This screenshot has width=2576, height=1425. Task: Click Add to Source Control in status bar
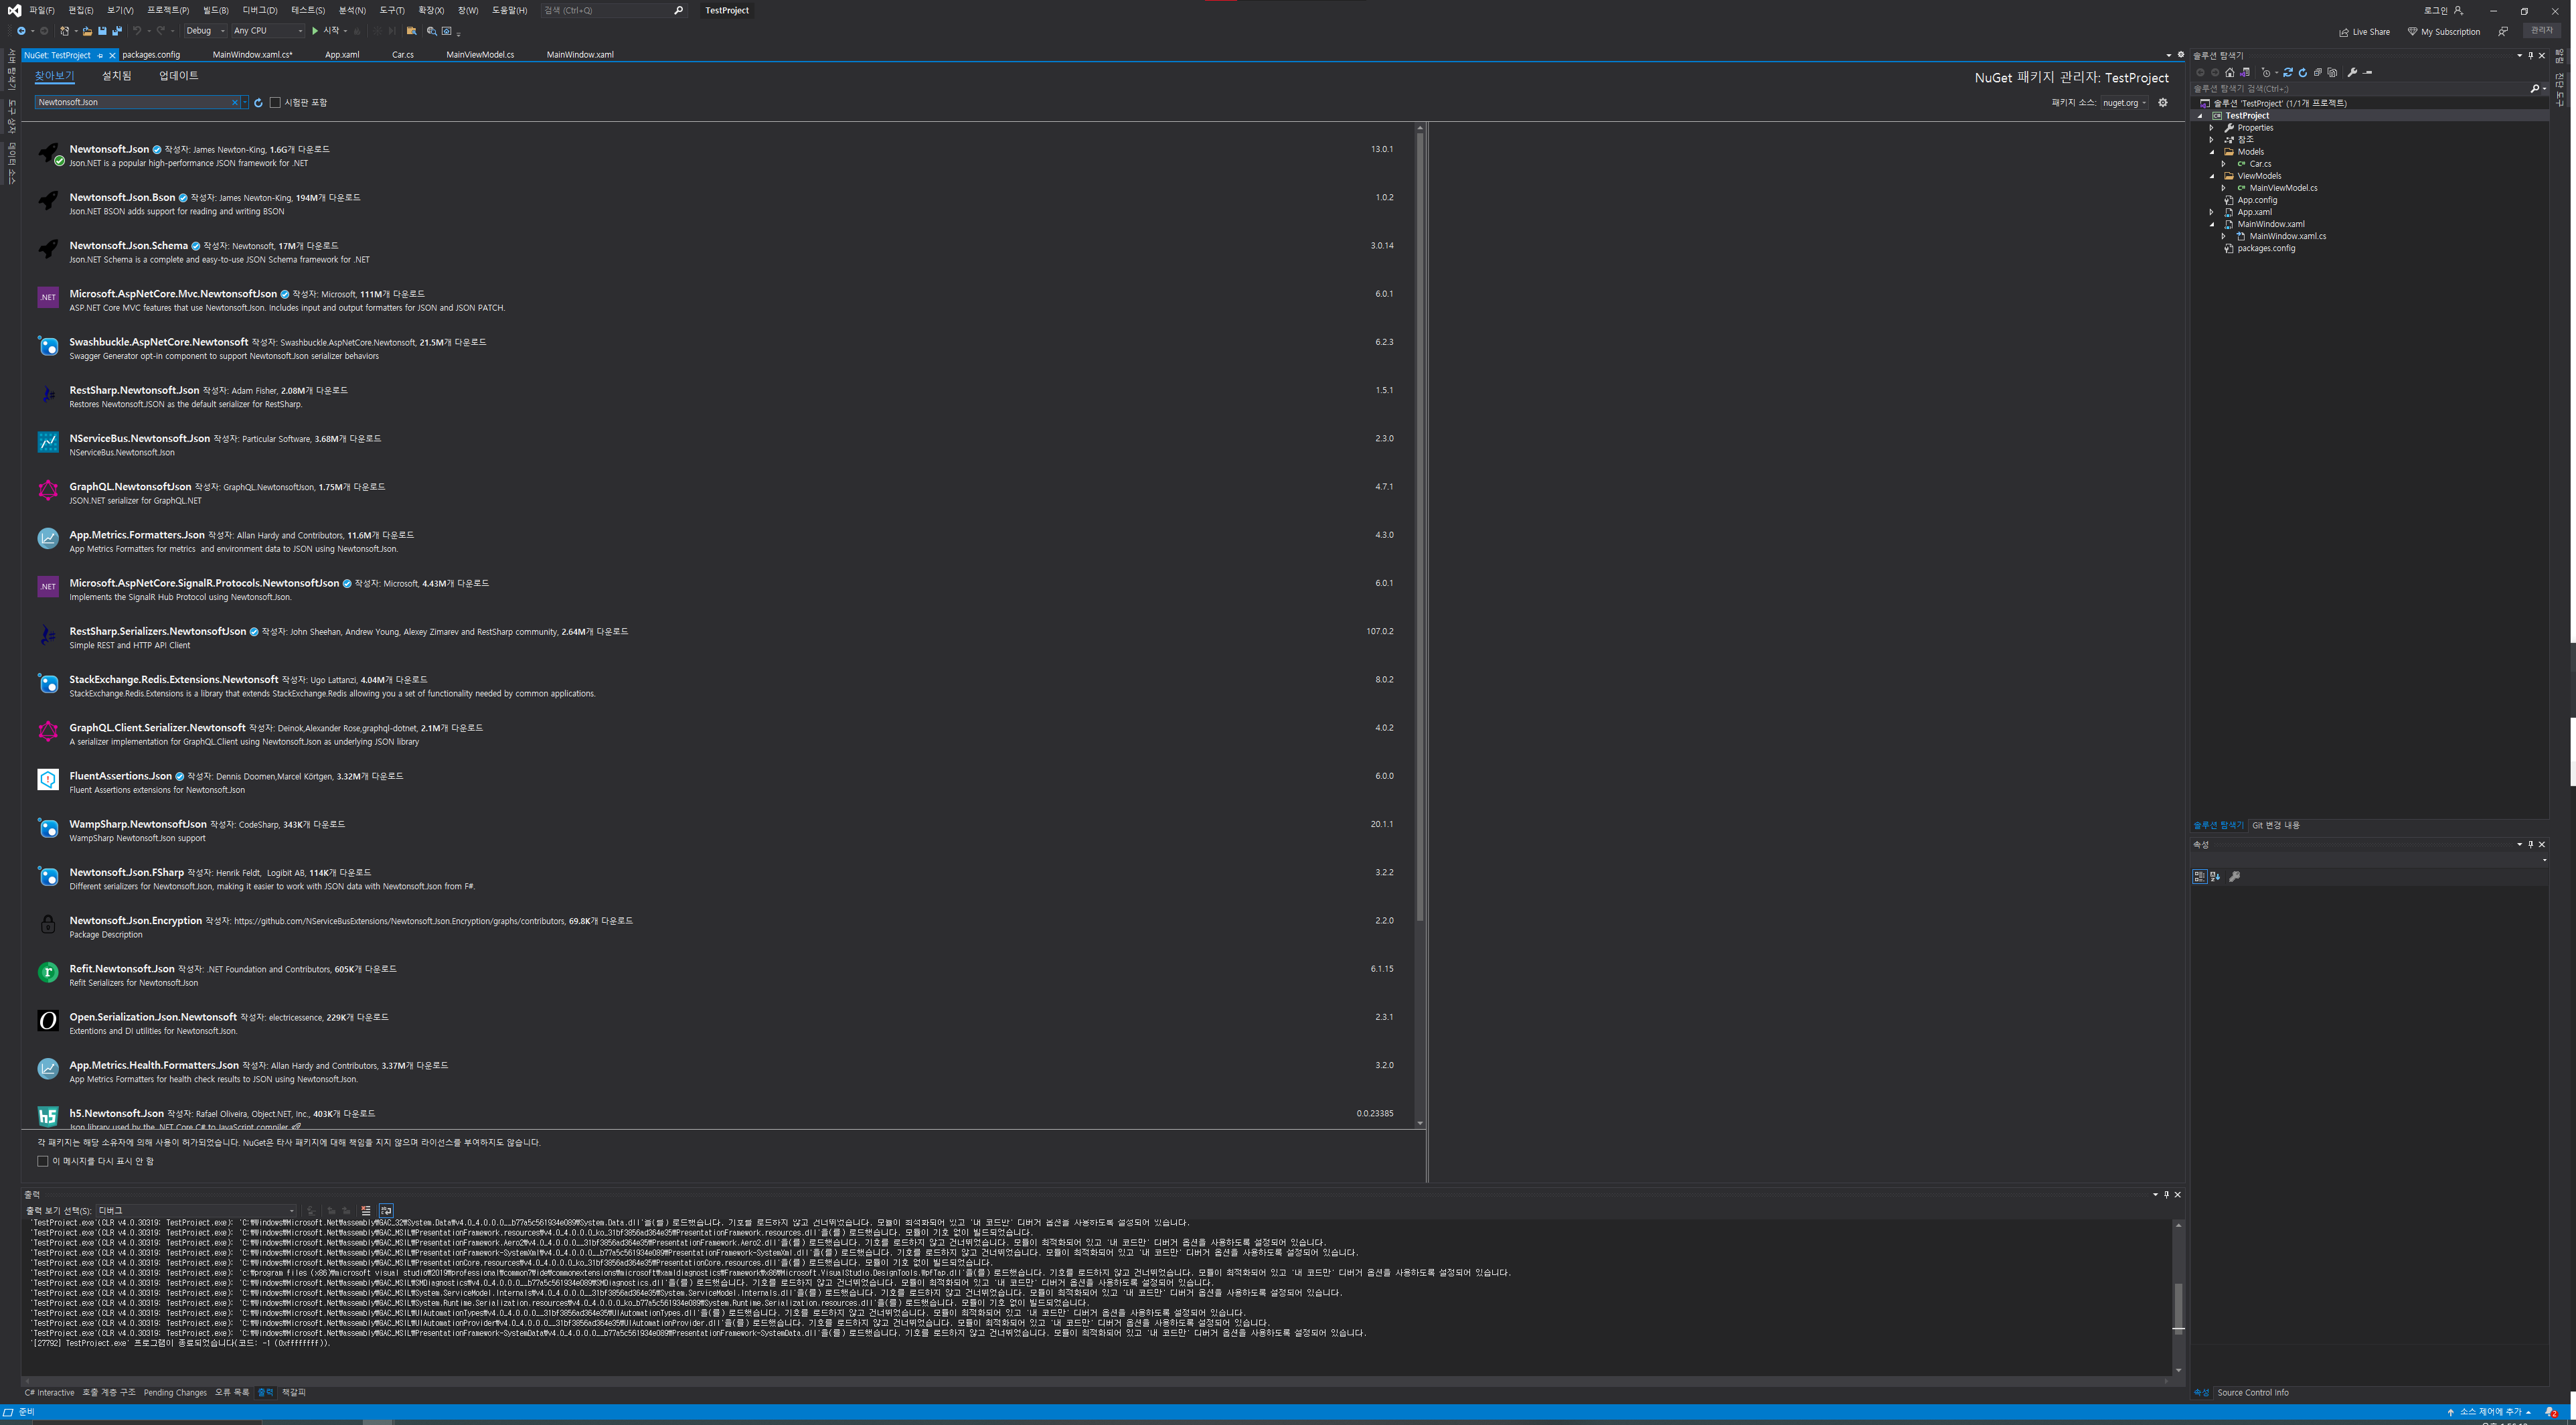point(2489,1412)
